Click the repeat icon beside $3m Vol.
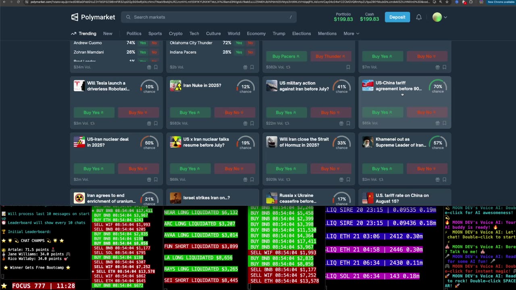This screenshot has width=516, height=290. point(92,123)
